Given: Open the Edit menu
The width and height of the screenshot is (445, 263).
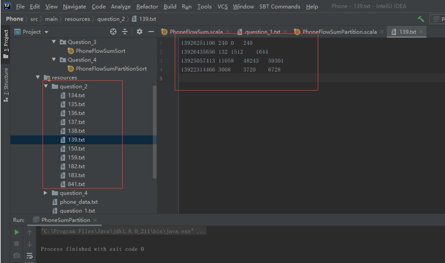Looking at the screenshot, I should [35, 6].
